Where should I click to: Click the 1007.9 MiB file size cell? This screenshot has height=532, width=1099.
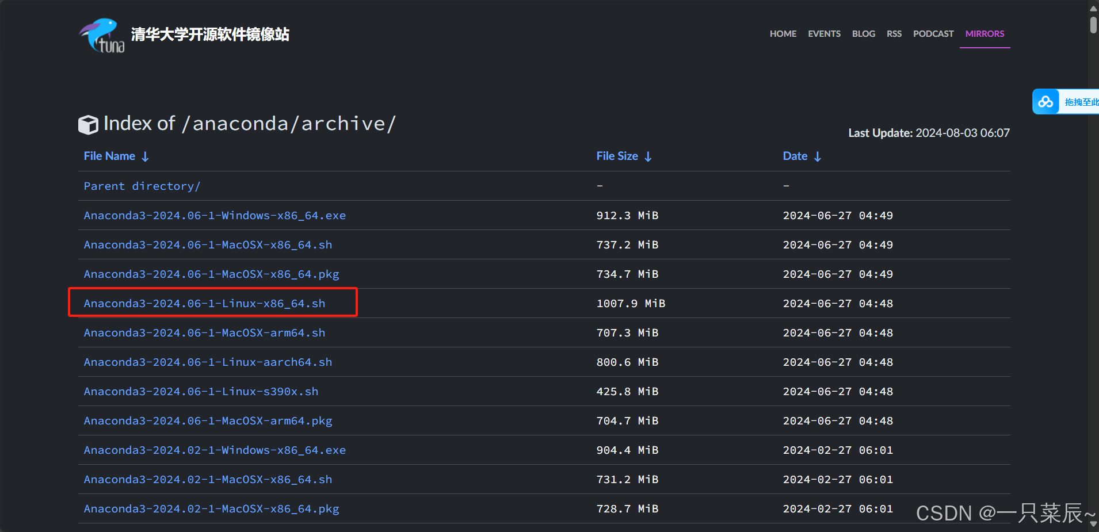coord(631,303)
